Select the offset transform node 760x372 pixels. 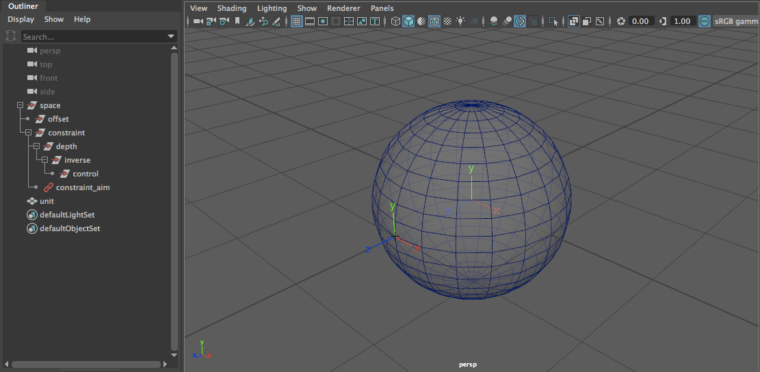tap(58, 119)
